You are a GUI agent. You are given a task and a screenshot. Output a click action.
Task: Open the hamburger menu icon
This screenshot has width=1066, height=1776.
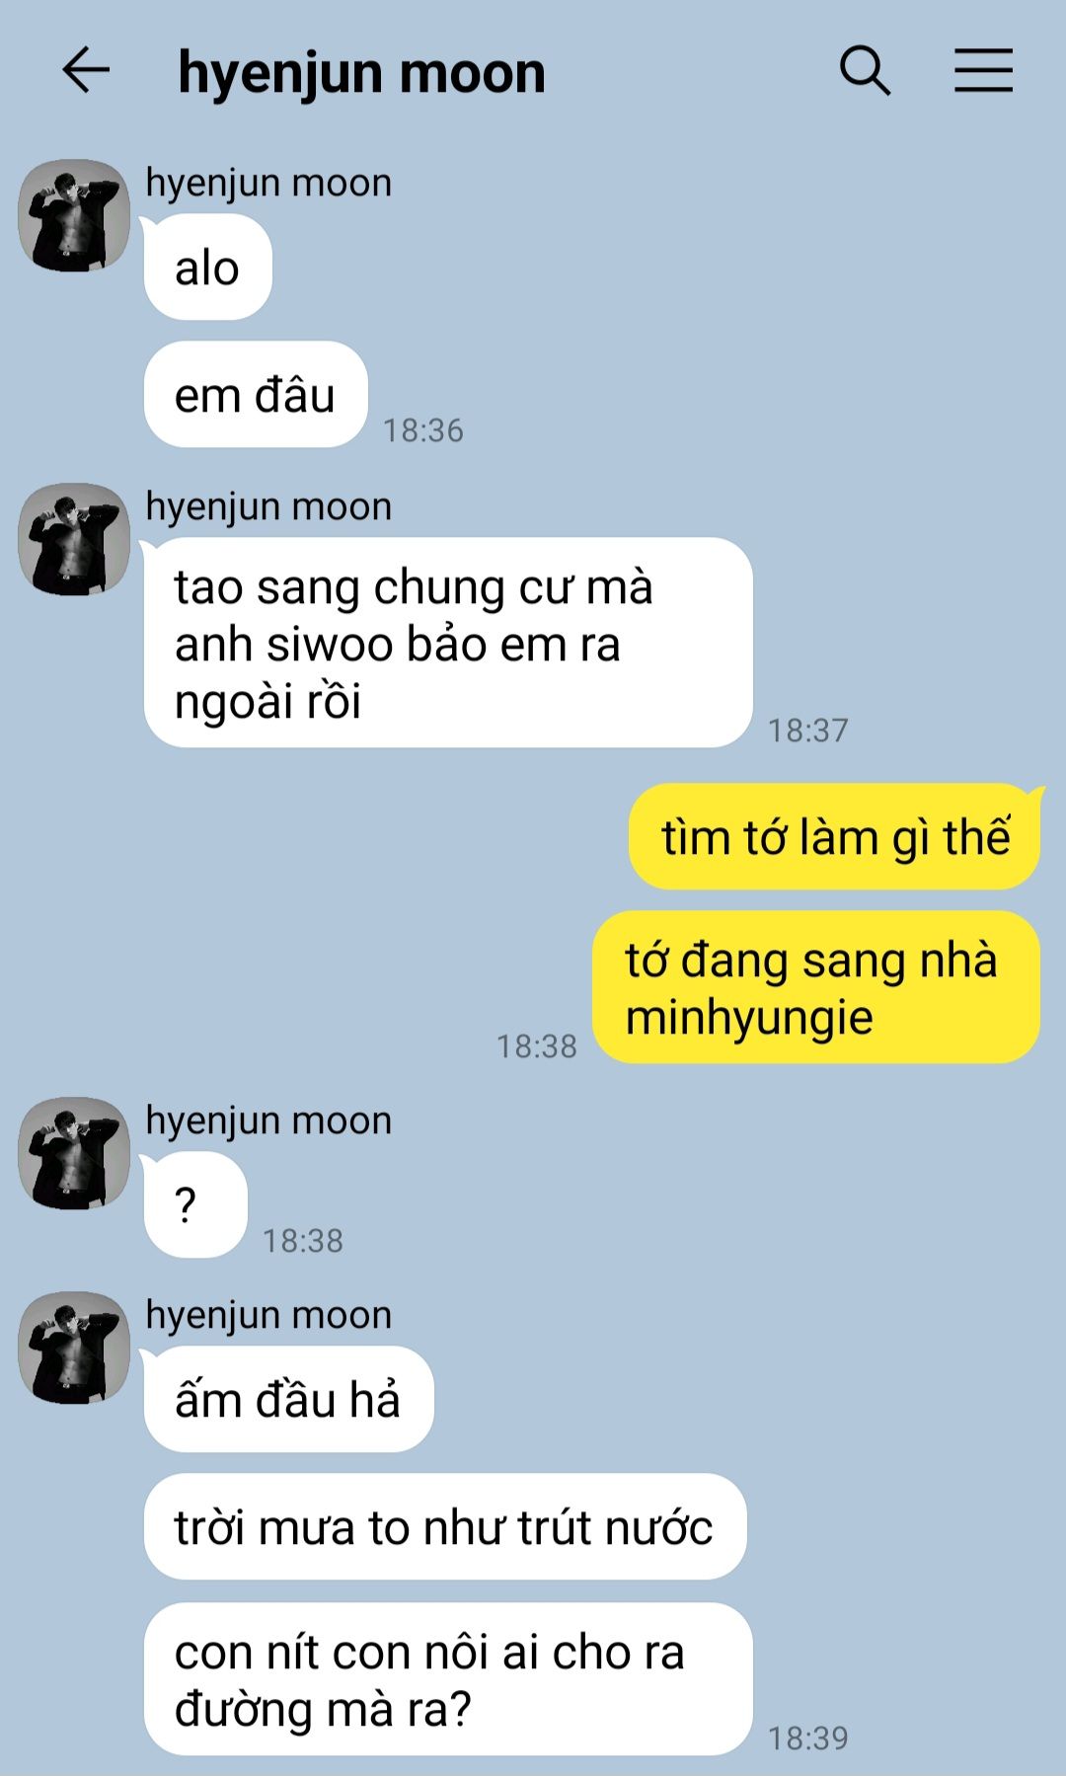click(983, 71)
